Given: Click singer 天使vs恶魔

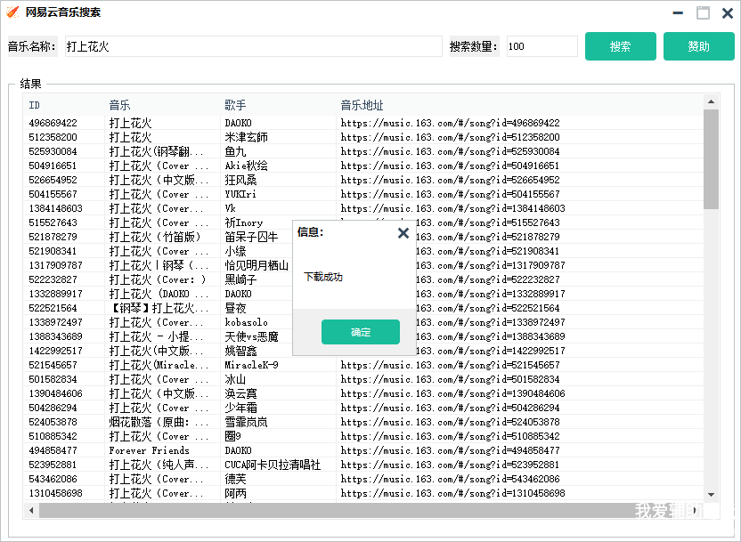Looking at the screenshot, I should pyautogui.click(x=252, y=336).
